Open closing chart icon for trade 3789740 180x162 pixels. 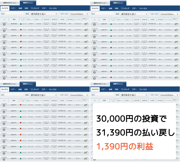point(86,111)
